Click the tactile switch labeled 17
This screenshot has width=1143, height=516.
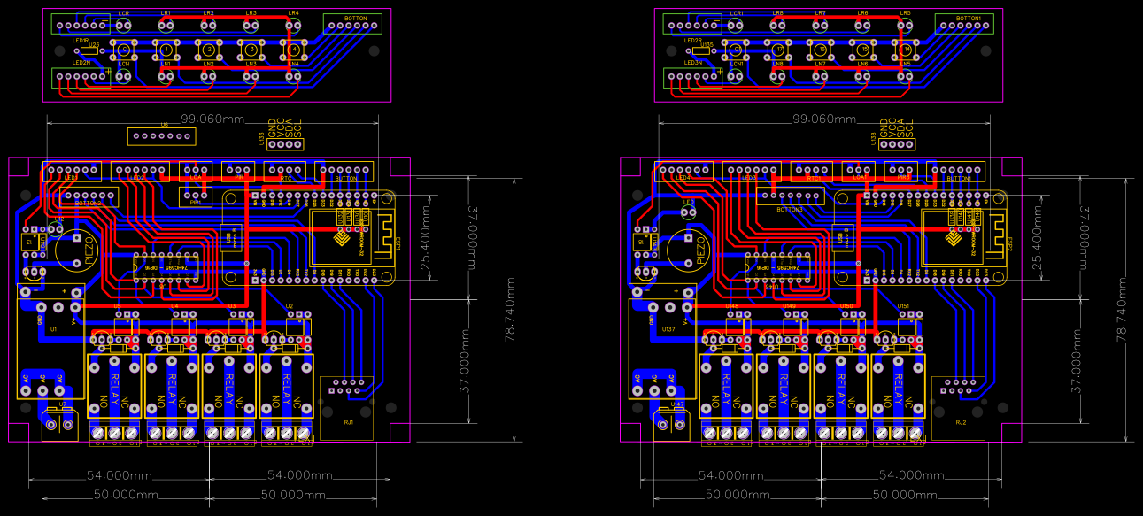pos(779,50)
